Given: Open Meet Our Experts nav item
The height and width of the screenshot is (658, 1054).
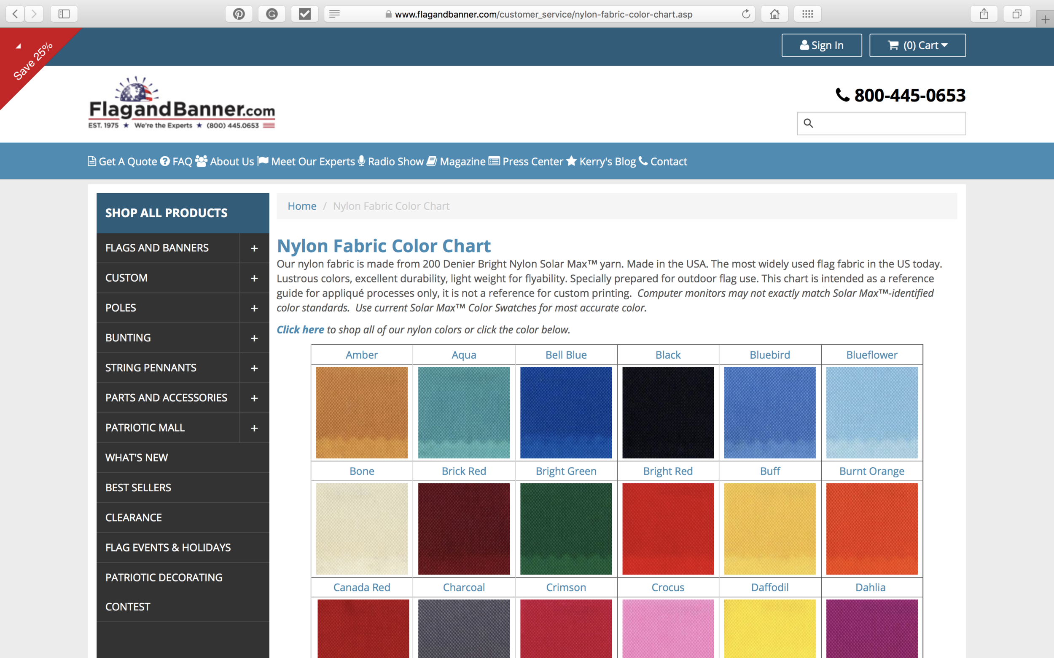Looking at the screenshot, I should [306, 162].
